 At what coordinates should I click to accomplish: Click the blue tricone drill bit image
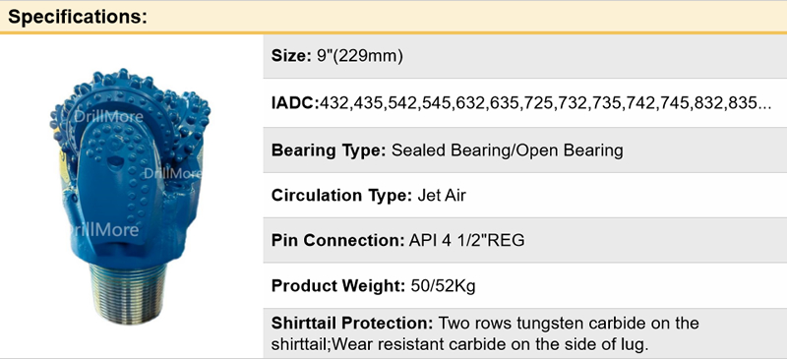(x=130, y=196)
